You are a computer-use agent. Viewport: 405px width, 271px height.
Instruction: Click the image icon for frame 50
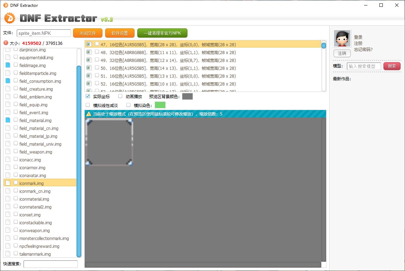(89, 68)
